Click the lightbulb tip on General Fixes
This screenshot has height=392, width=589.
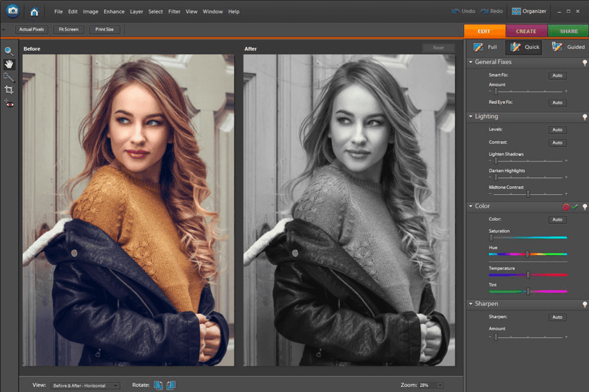point(585,62)
